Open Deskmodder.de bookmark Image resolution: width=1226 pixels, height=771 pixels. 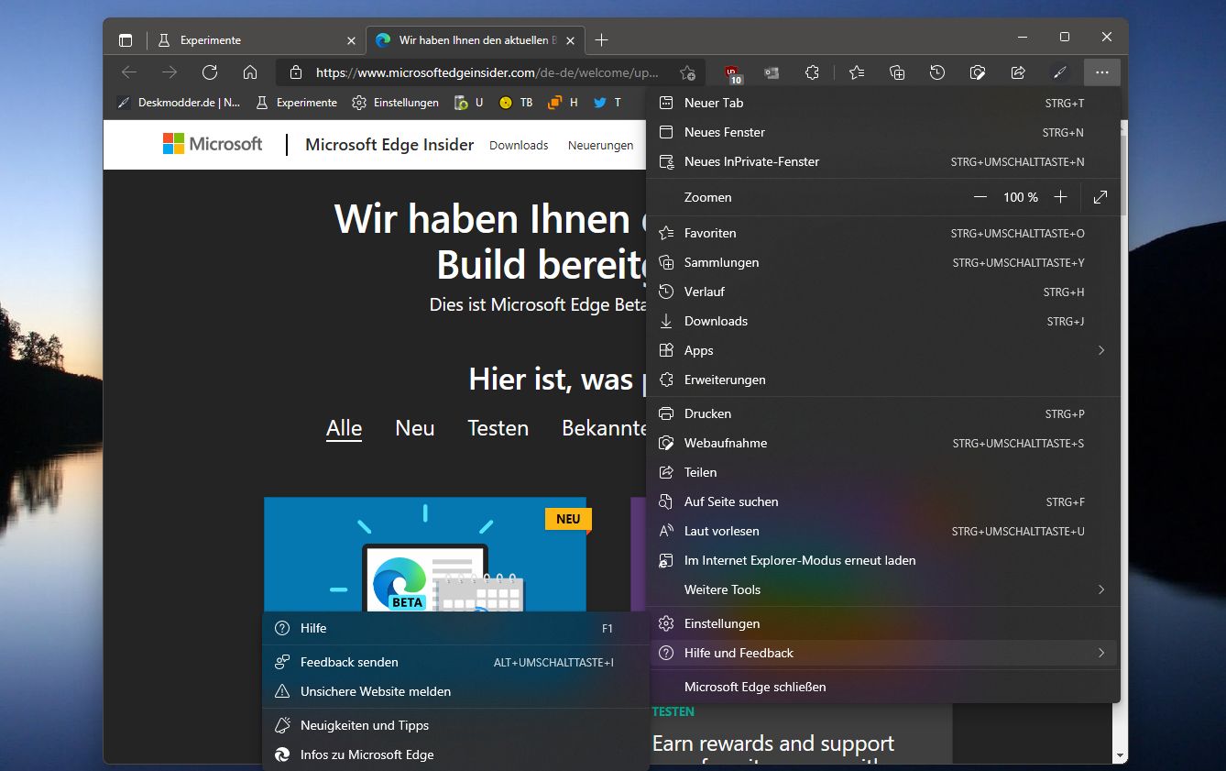coord(179,103)
